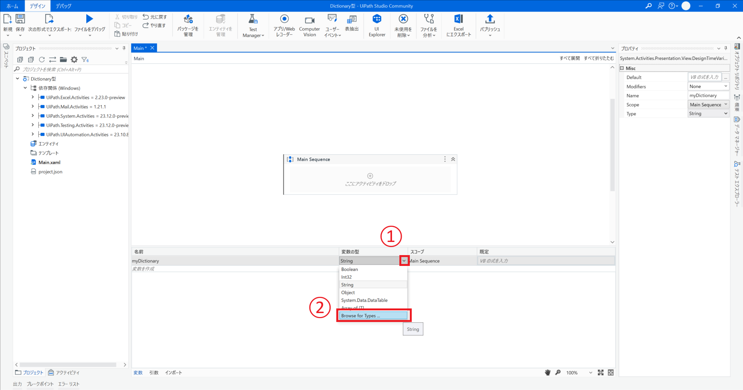Open Scope dropdown in Properties
Viewport: 743px width, 390px height.
(x=726, y=104)
